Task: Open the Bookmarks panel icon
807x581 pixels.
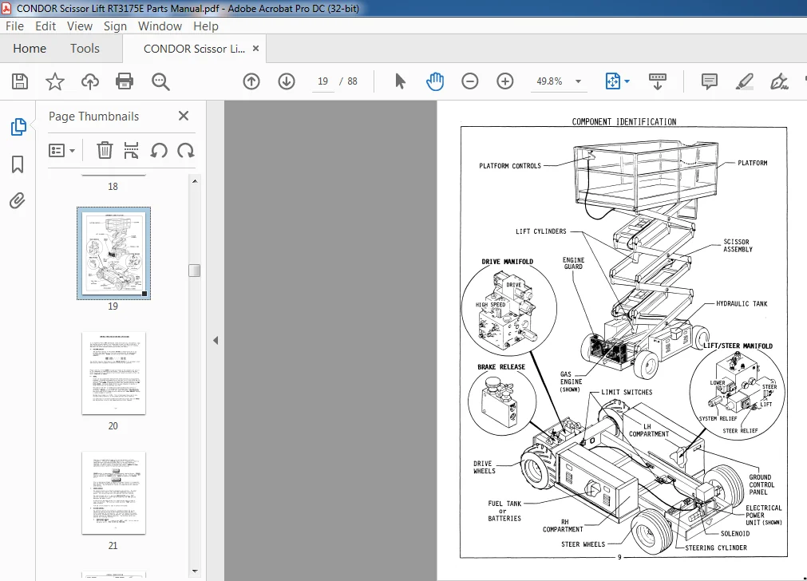Action: pos(18,164)
